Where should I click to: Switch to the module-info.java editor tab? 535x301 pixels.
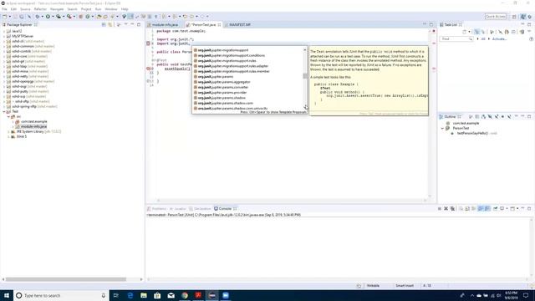point(166,25)
